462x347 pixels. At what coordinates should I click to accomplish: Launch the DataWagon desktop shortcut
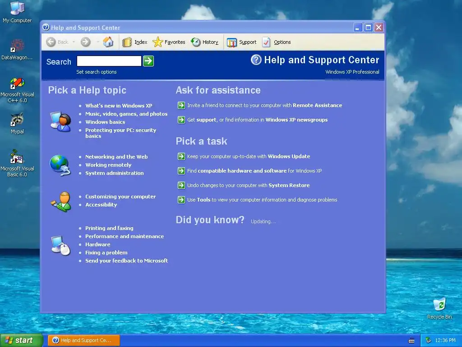tap(17, 50)
